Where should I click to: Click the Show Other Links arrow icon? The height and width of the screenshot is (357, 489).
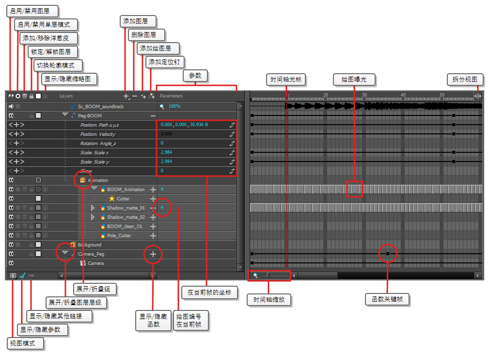[x=31, y=276]
